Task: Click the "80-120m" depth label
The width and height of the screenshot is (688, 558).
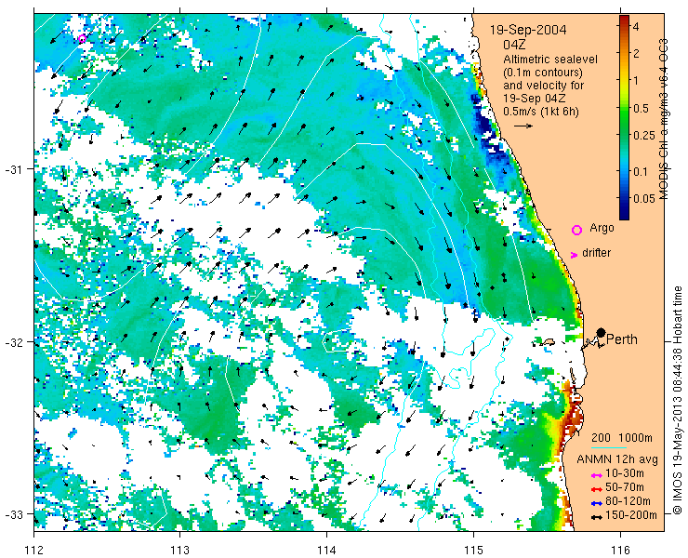Action: coord(628,501)
